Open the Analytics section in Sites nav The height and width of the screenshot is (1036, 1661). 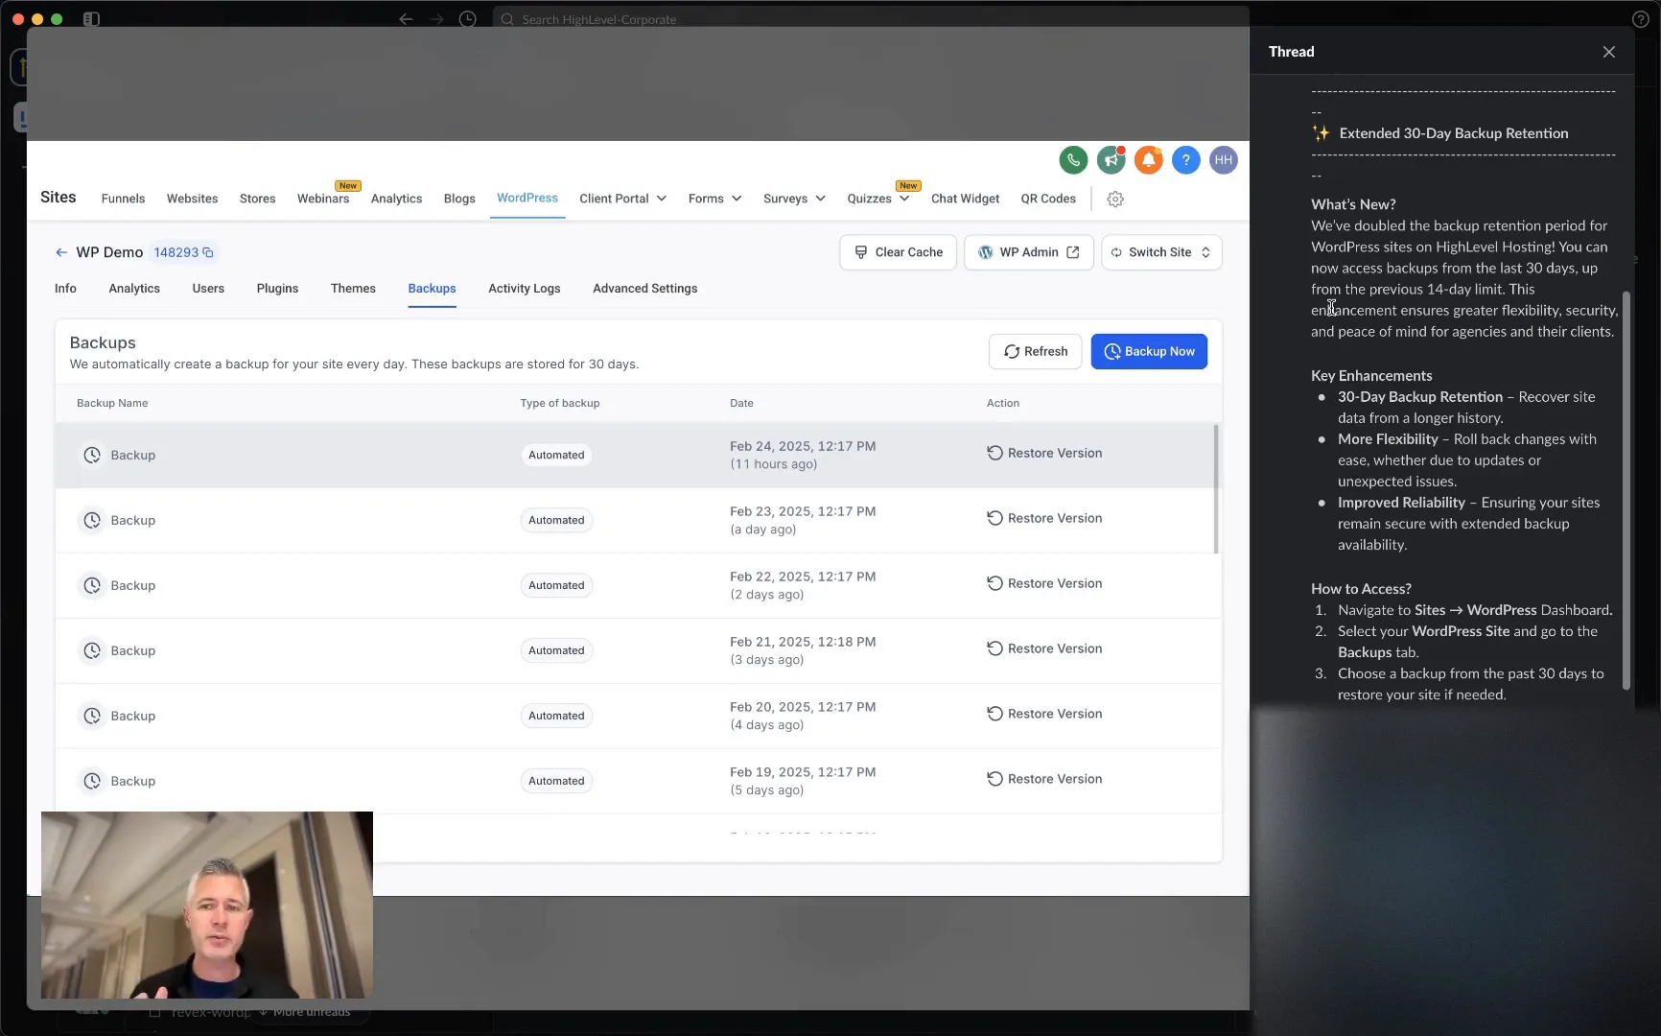pos(396,199)
